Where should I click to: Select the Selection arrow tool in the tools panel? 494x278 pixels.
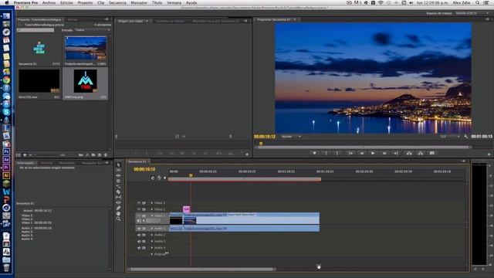[x=118, y=164]
